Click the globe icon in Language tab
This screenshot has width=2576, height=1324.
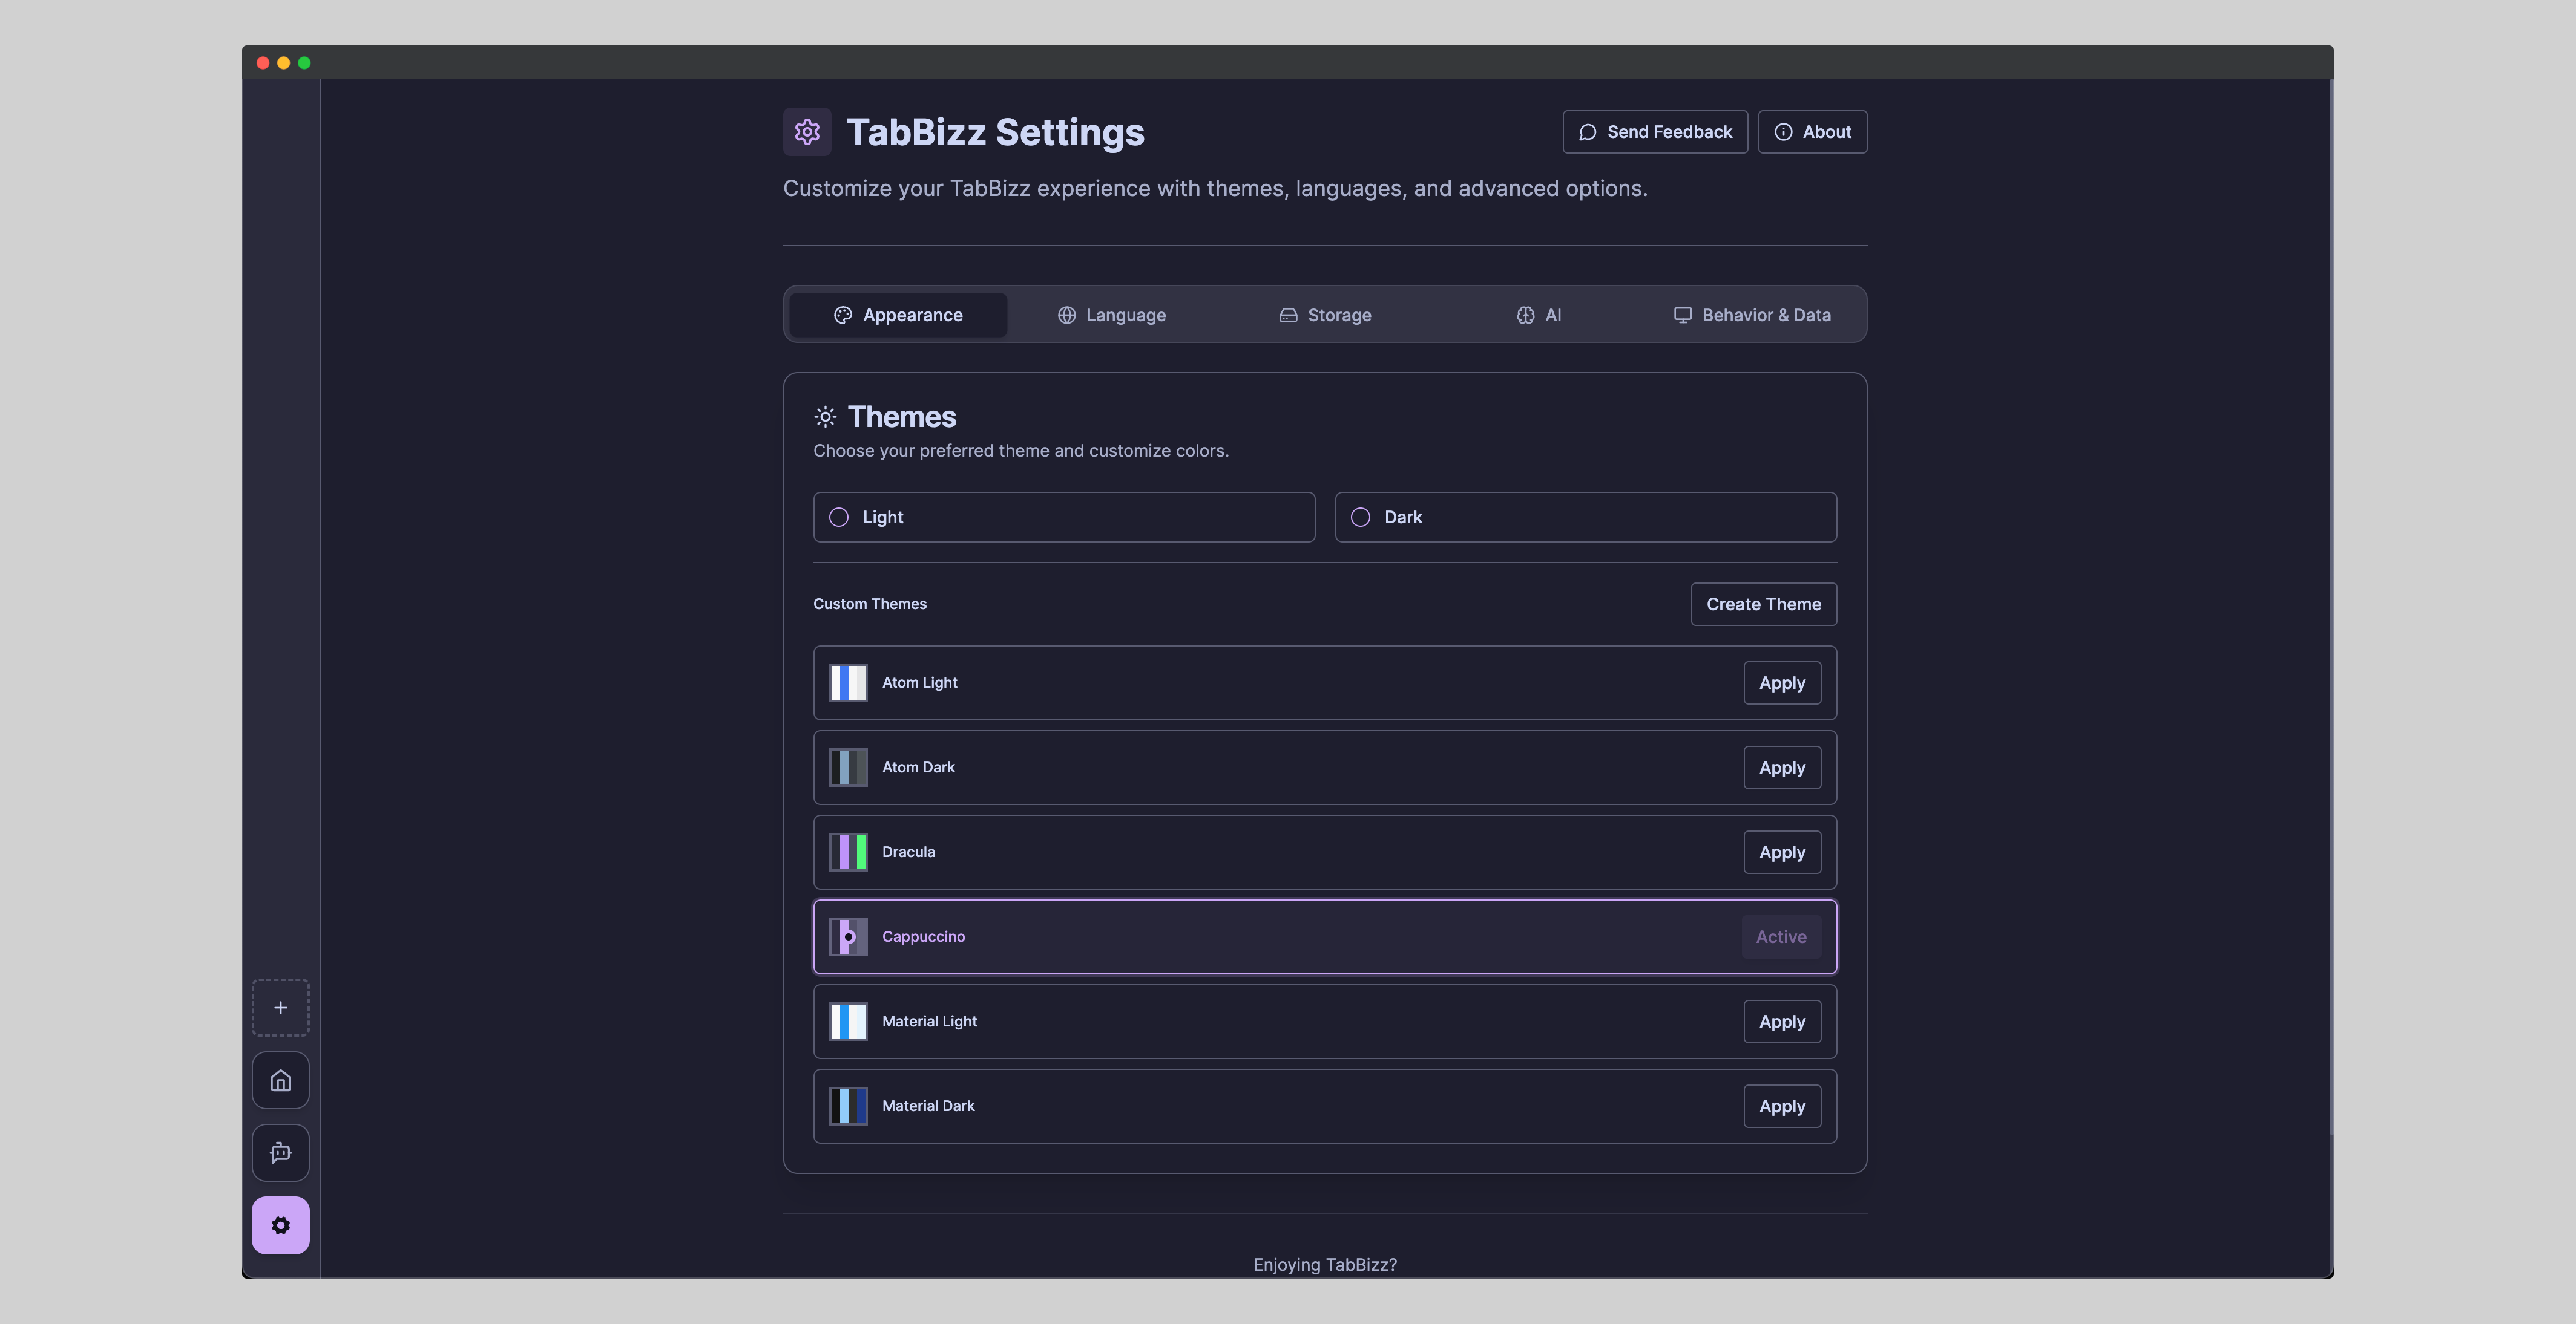1067,315
